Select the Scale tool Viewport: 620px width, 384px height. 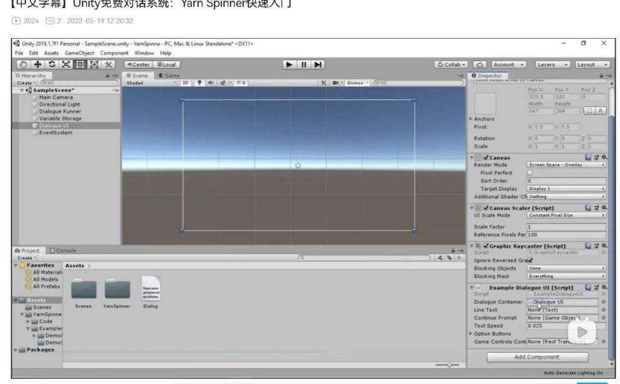tap(66, 64)
